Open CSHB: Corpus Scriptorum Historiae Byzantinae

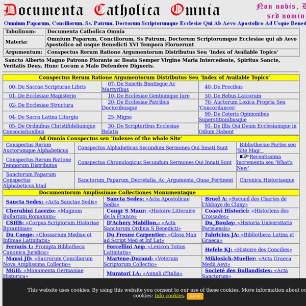51,225
